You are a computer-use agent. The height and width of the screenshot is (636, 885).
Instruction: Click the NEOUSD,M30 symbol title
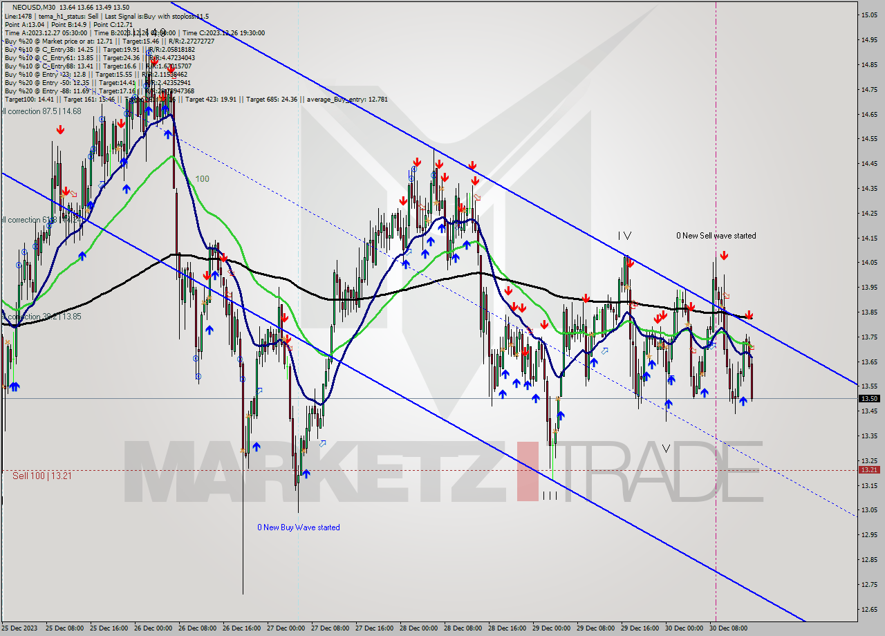[33, 7]
